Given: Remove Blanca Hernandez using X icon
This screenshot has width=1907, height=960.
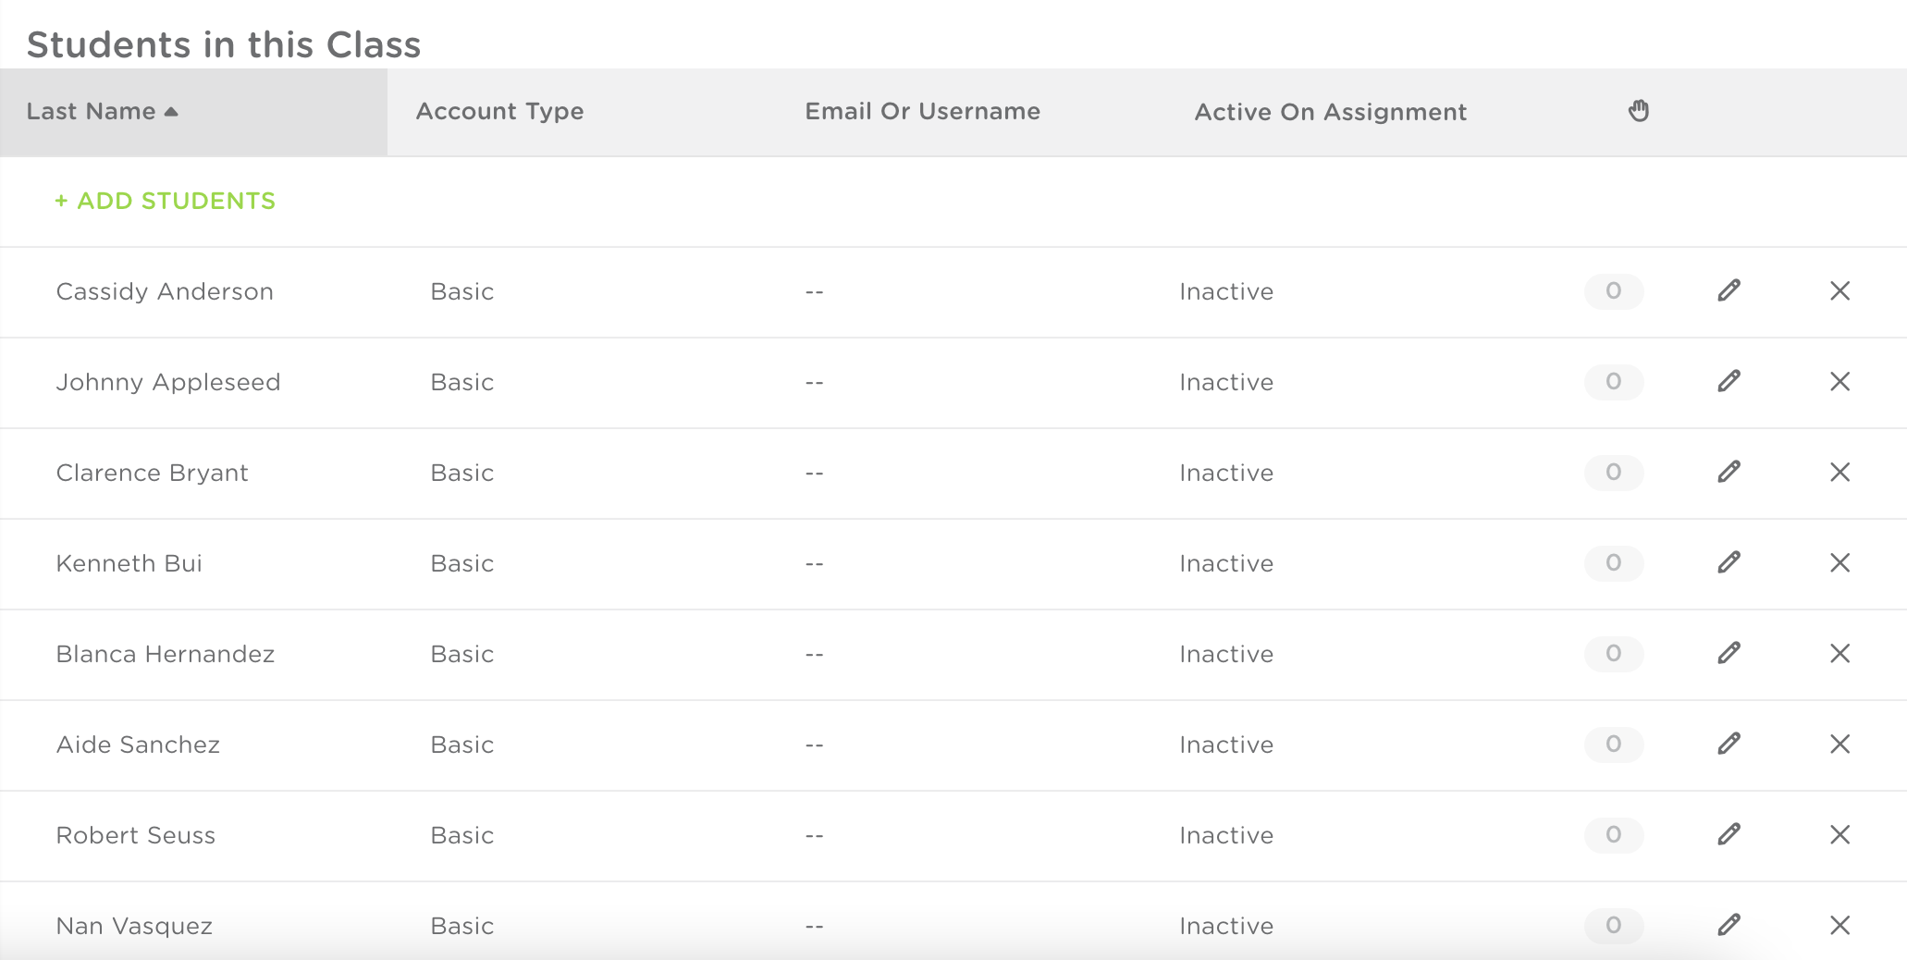Looking at the screenshot, I should [x=1839, y=654].
